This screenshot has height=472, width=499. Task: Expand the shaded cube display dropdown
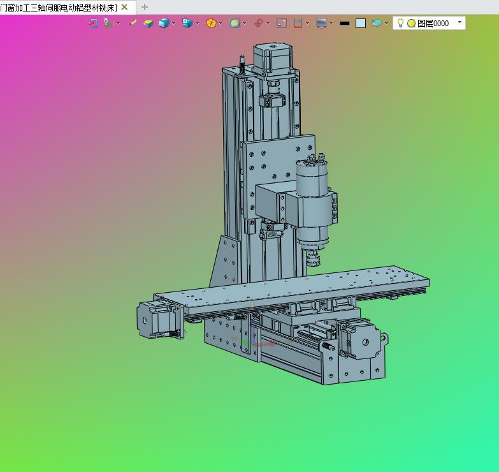point(173,24)
